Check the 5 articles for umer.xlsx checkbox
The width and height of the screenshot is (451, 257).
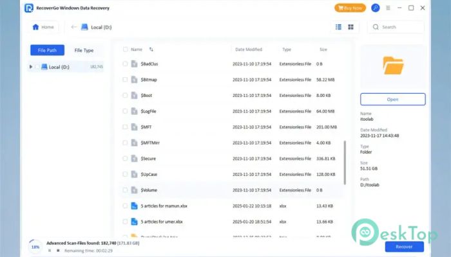tap(125, 222)
